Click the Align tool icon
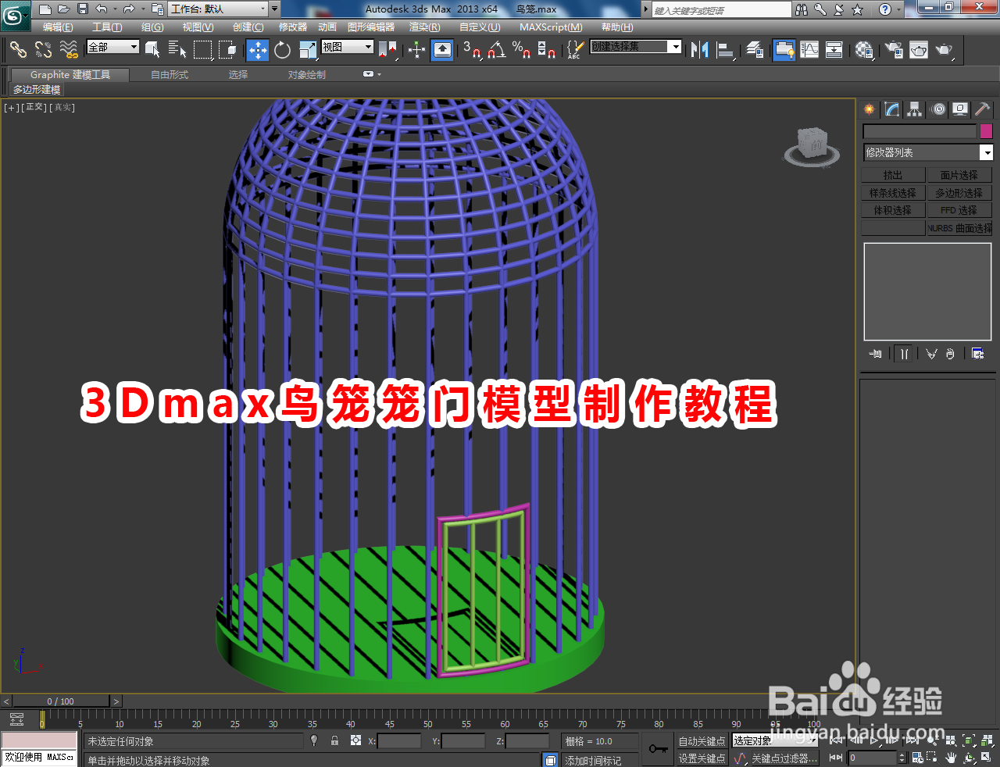Screen dimensions: 1000x767 [x=726, y=50]
